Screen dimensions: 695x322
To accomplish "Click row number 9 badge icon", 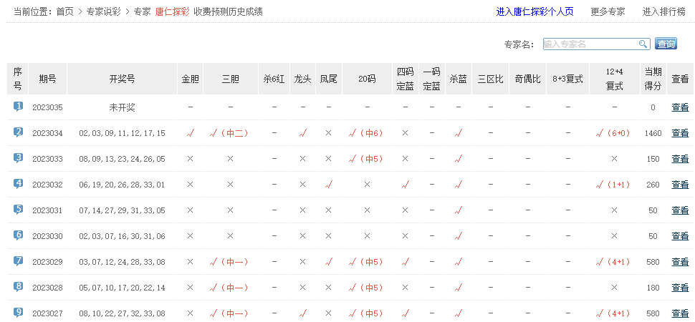I will (x=18, y=313).
